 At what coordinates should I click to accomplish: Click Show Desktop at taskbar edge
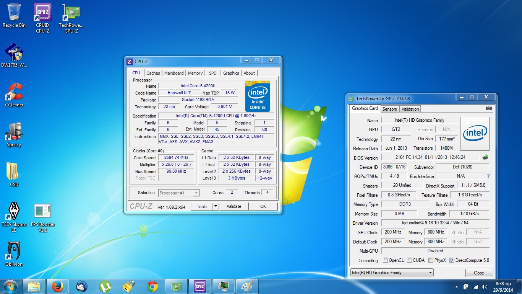pos(519,287)
